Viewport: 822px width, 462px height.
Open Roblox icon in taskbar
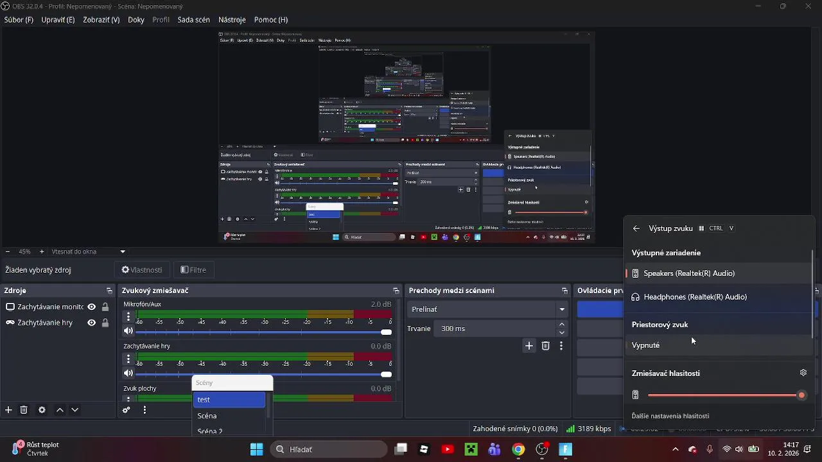(x=424, y=449)
